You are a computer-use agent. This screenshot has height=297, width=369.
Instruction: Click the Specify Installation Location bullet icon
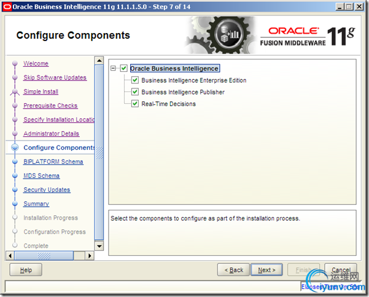(x=15, y=120)
